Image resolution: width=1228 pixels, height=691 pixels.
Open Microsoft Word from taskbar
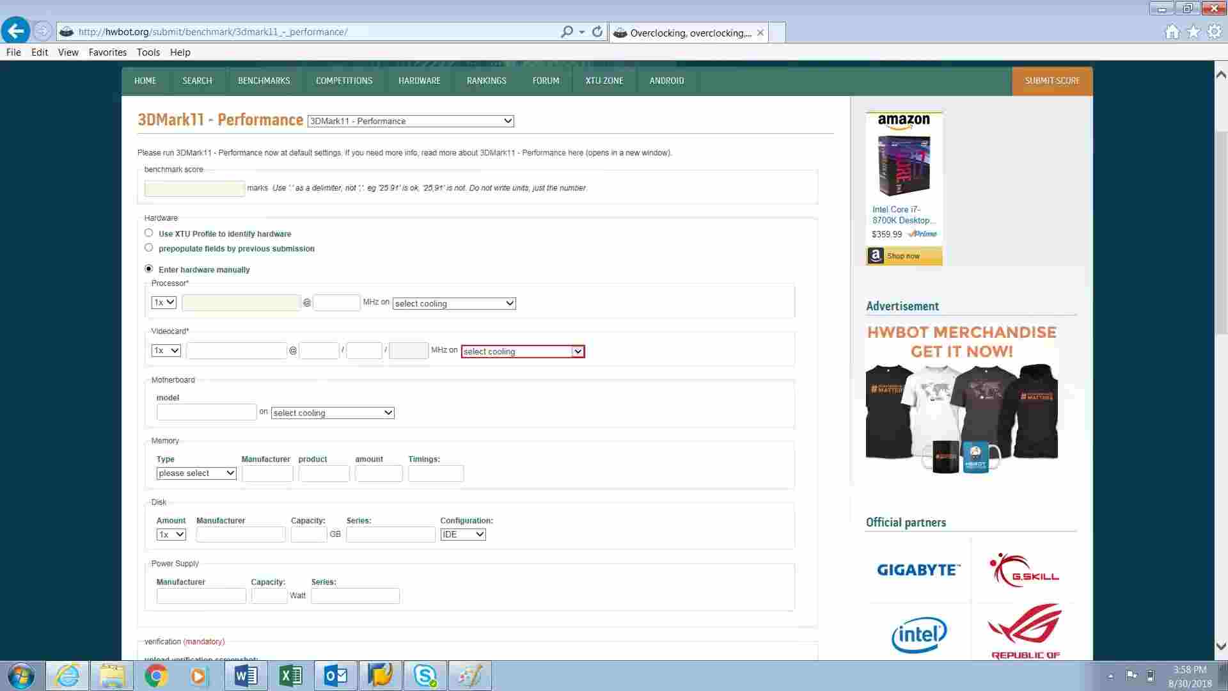(x=246, y=676)
